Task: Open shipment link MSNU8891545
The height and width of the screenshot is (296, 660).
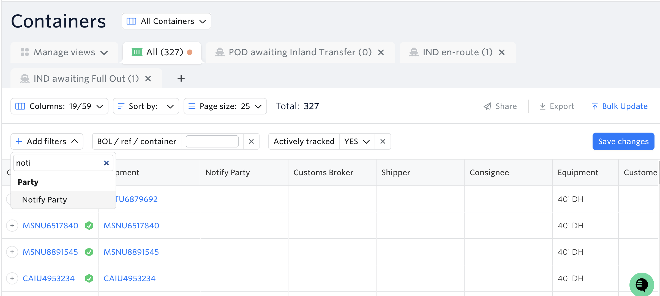Action: [x=131, y=252]
